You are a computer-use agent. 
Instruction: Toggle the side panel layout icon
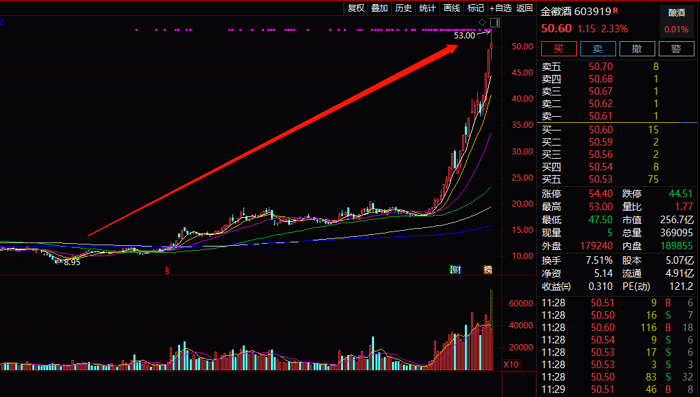[x=495, y=23]
